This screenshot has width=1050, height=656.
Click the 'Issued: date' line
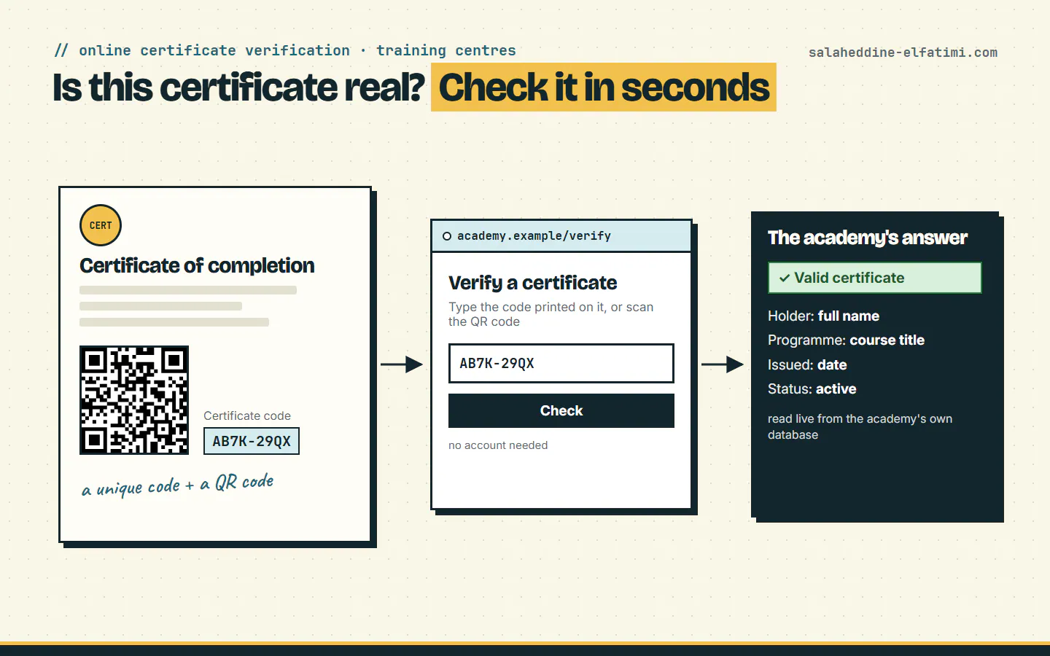(807, 364)
